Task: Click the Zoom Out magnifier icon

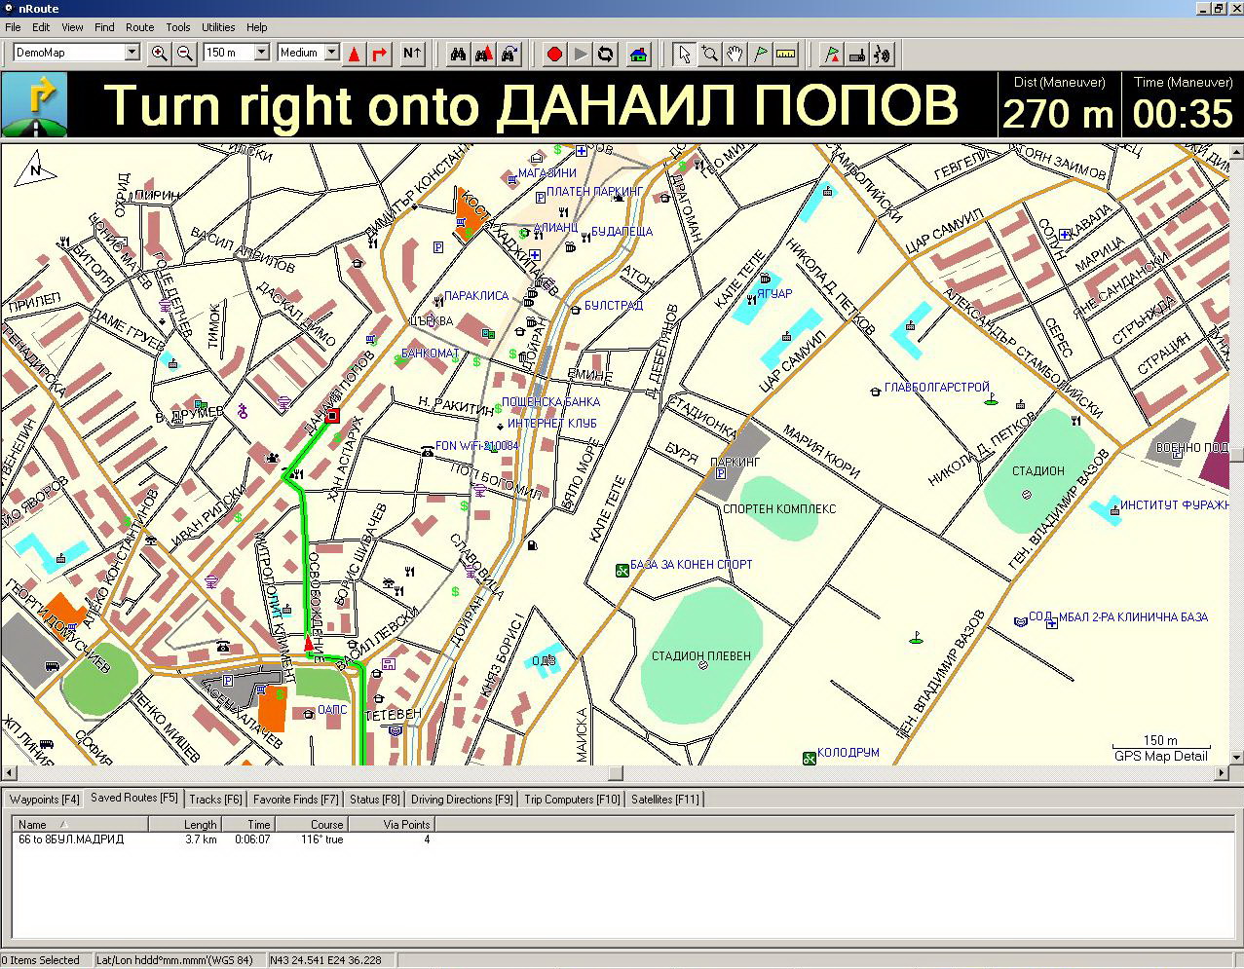Action: (184, 54)
